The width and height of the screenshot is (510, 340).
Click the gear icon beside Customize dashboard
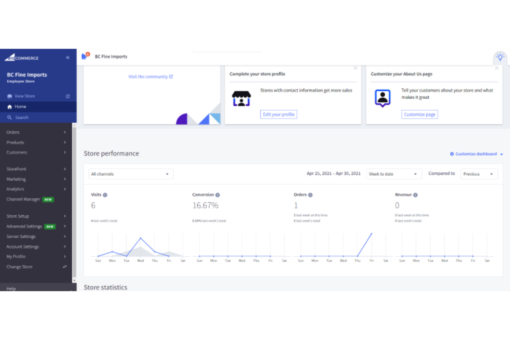pos(452,154)
